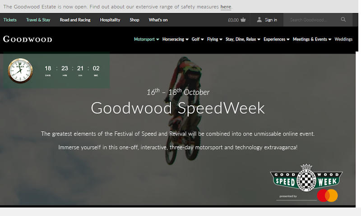Click the Mastercard logo
The image size is (361, 216).
point(327,196)
